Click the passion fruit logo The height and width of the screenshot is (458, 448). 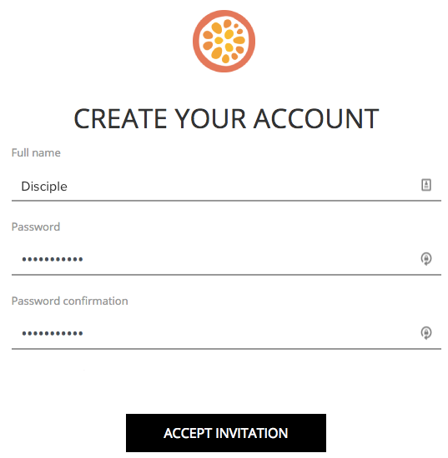(224, 41)
